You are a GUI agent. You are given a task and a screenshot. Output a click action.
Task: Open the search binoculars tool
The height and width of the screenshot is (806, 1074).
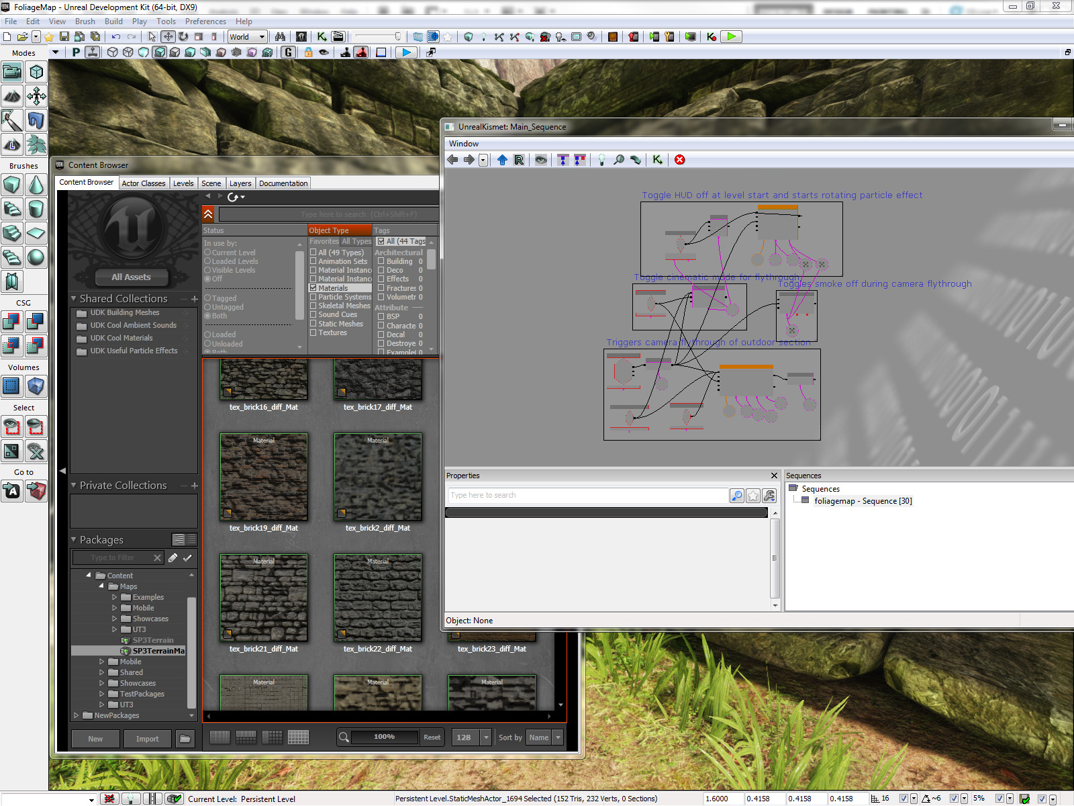point(280,37)
